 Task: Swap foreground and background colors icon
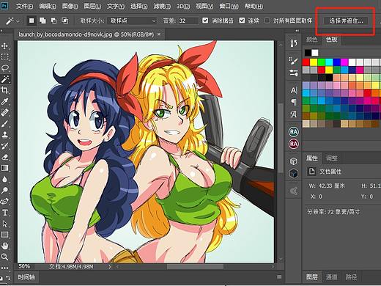(x=8, y=278)
